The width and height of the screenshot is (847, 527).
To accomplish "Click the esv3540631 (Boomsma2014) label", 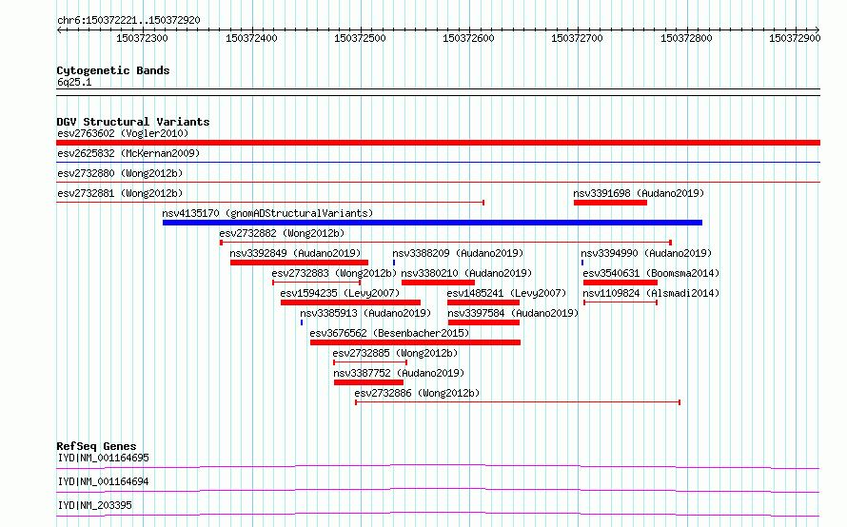I will pos(651,273).
